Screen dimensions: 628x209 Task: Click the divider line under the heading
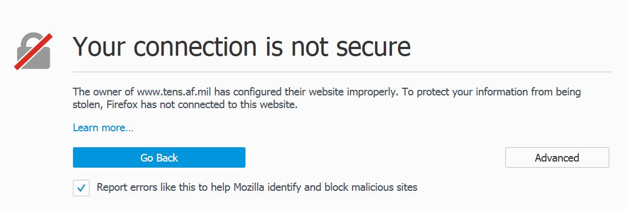[342, 72]
